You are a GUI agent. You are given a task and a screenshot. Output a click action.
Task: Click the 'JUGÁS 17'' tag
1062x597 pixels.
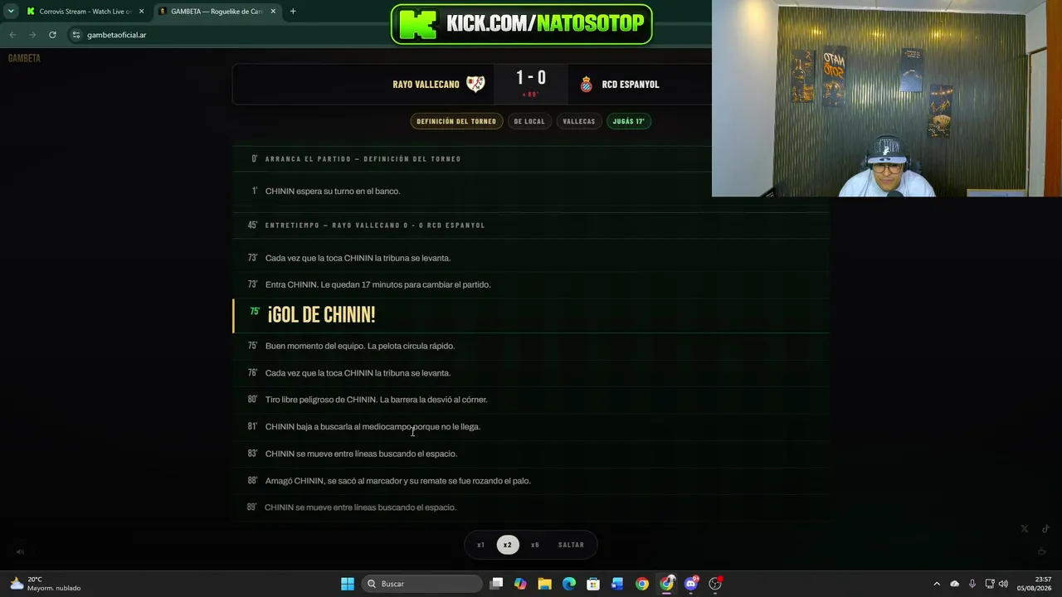628,121
